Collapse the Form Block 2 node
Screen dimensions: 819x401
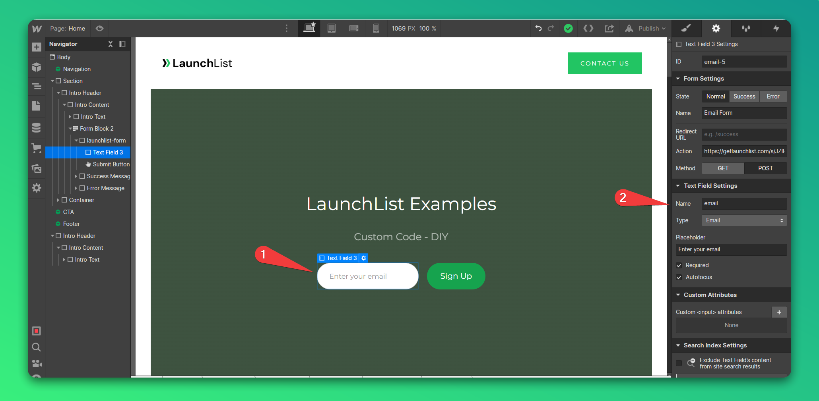coord(70,129)
